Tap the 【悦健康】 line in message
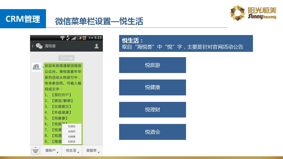Image resolution: width=283 pixels, height=159 pixels. [56, 118]
